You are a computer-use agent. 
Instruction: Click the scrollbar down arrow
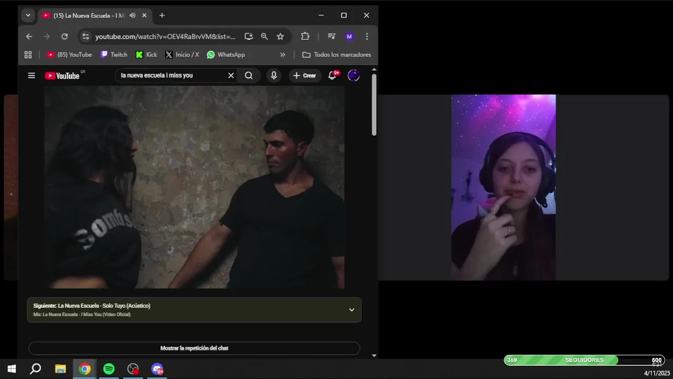pyautogui.click(x=374, y=356)
